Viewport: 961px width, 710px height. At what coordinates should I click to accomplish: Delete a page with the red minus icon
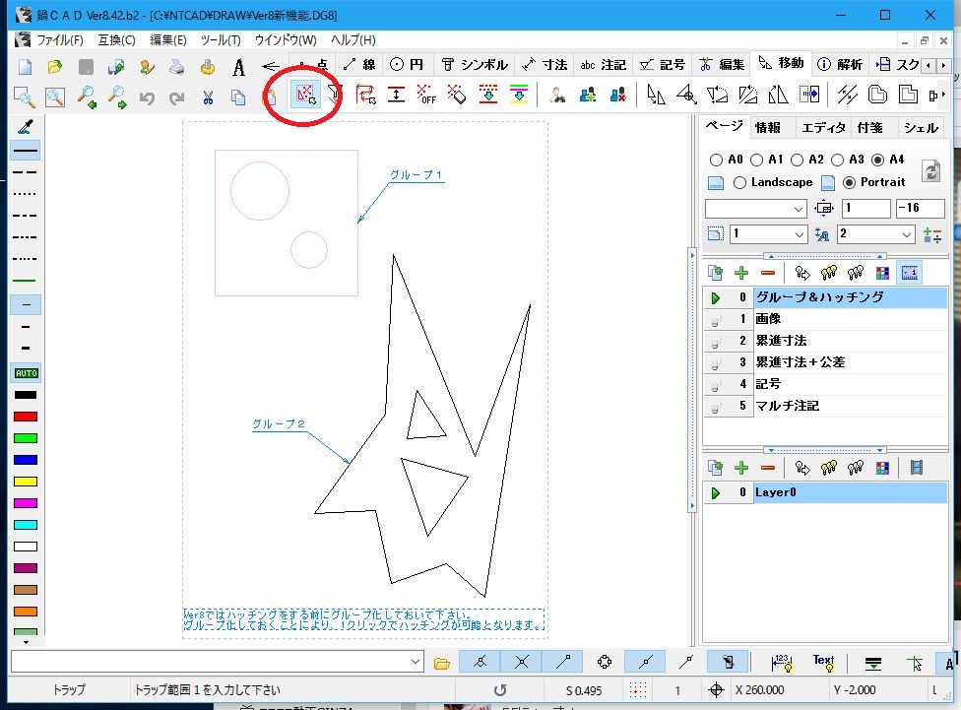pyautogui.click(x=768, y=273)
